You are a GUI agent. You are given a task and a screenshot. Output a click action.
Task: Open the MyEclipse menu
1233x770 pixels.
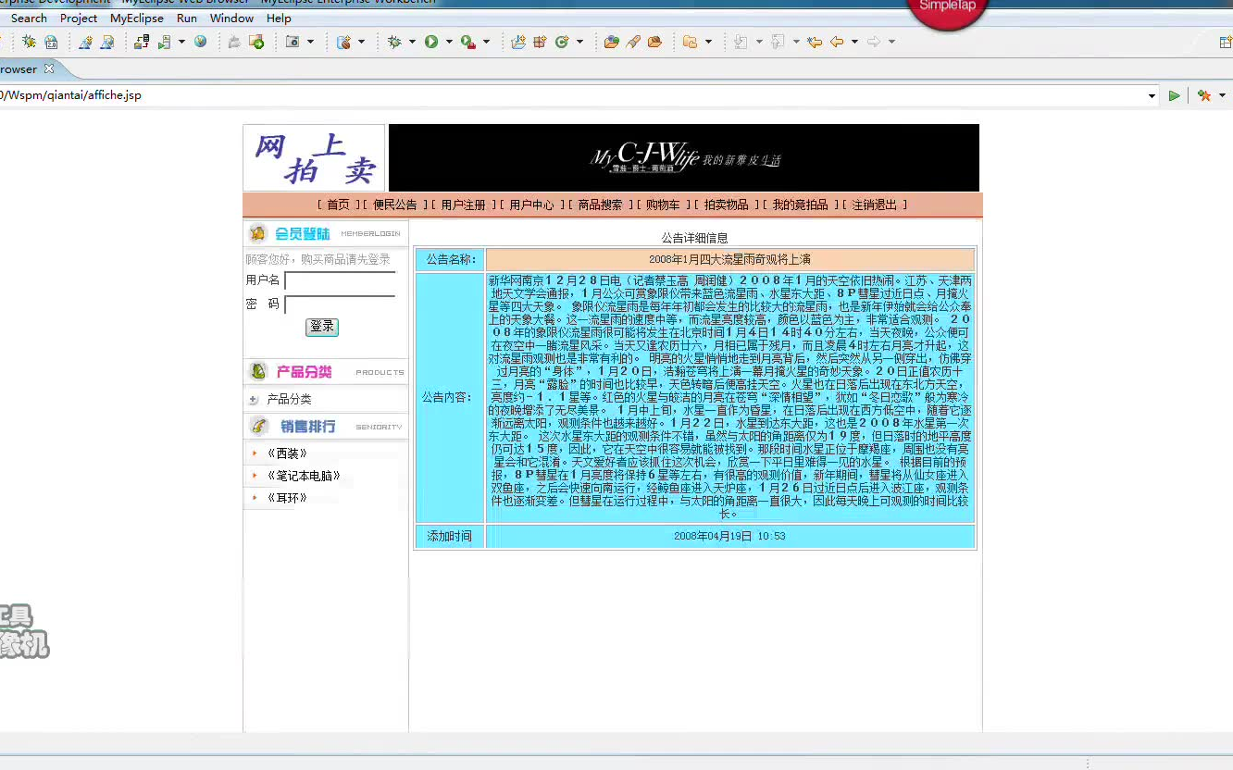[136, 19]
